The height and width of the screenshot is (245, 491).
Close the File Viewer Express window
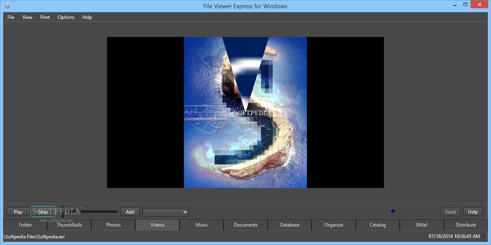480,4
